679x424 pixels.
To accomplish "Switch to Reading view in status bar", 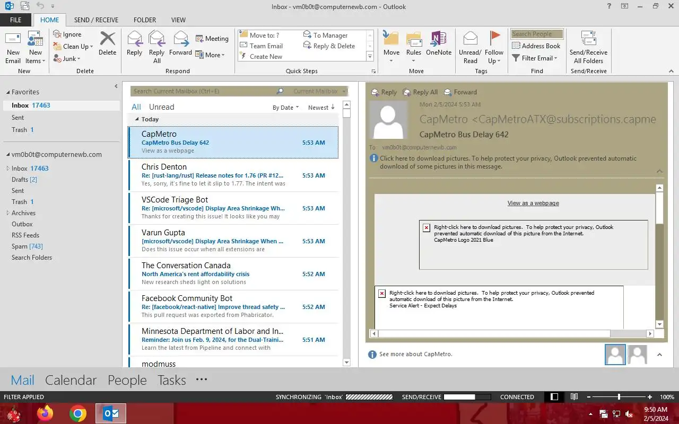I will pyautogui.click(x=574, y=397).
